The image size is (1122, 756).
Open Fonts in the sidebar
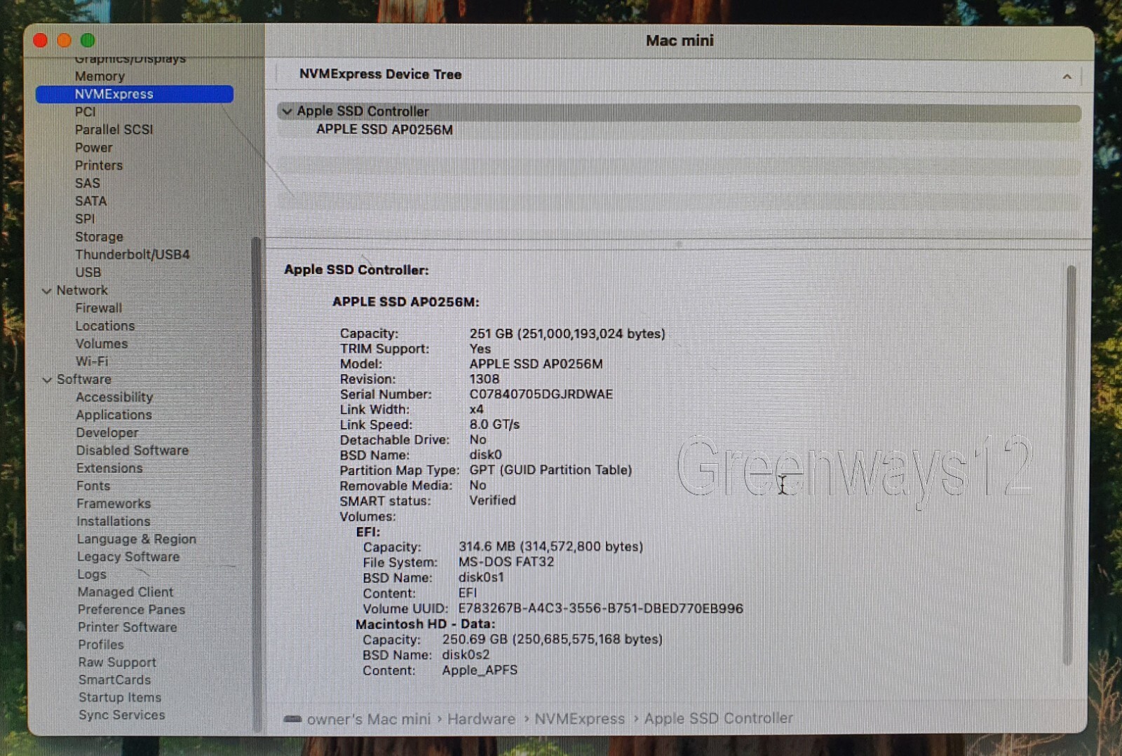[93, 486]
